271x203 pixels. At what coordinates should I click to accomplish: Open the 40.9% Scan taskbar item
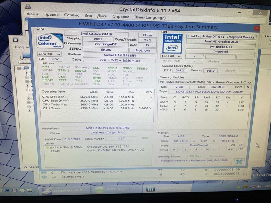(116, 189)
